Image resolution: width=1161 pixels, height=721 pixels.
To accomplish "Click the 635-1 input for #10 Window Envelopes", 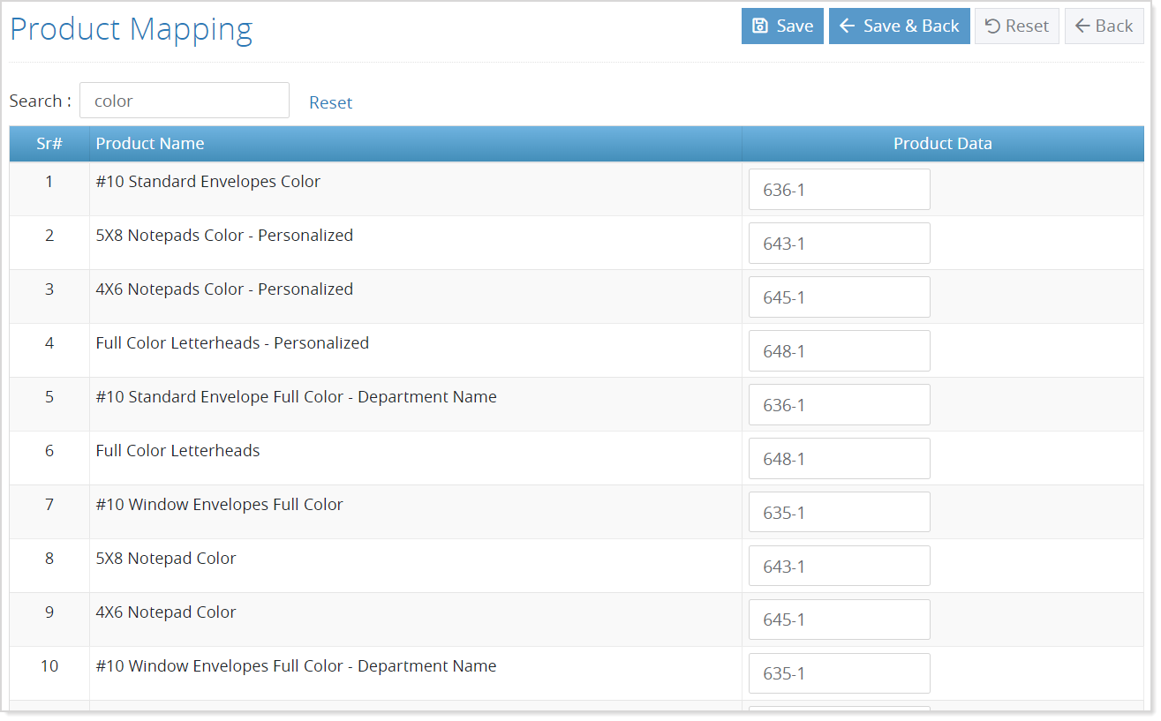I will click(839, 512).
